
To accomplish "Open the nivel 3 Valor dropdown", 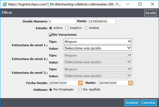I will point(98,76).
